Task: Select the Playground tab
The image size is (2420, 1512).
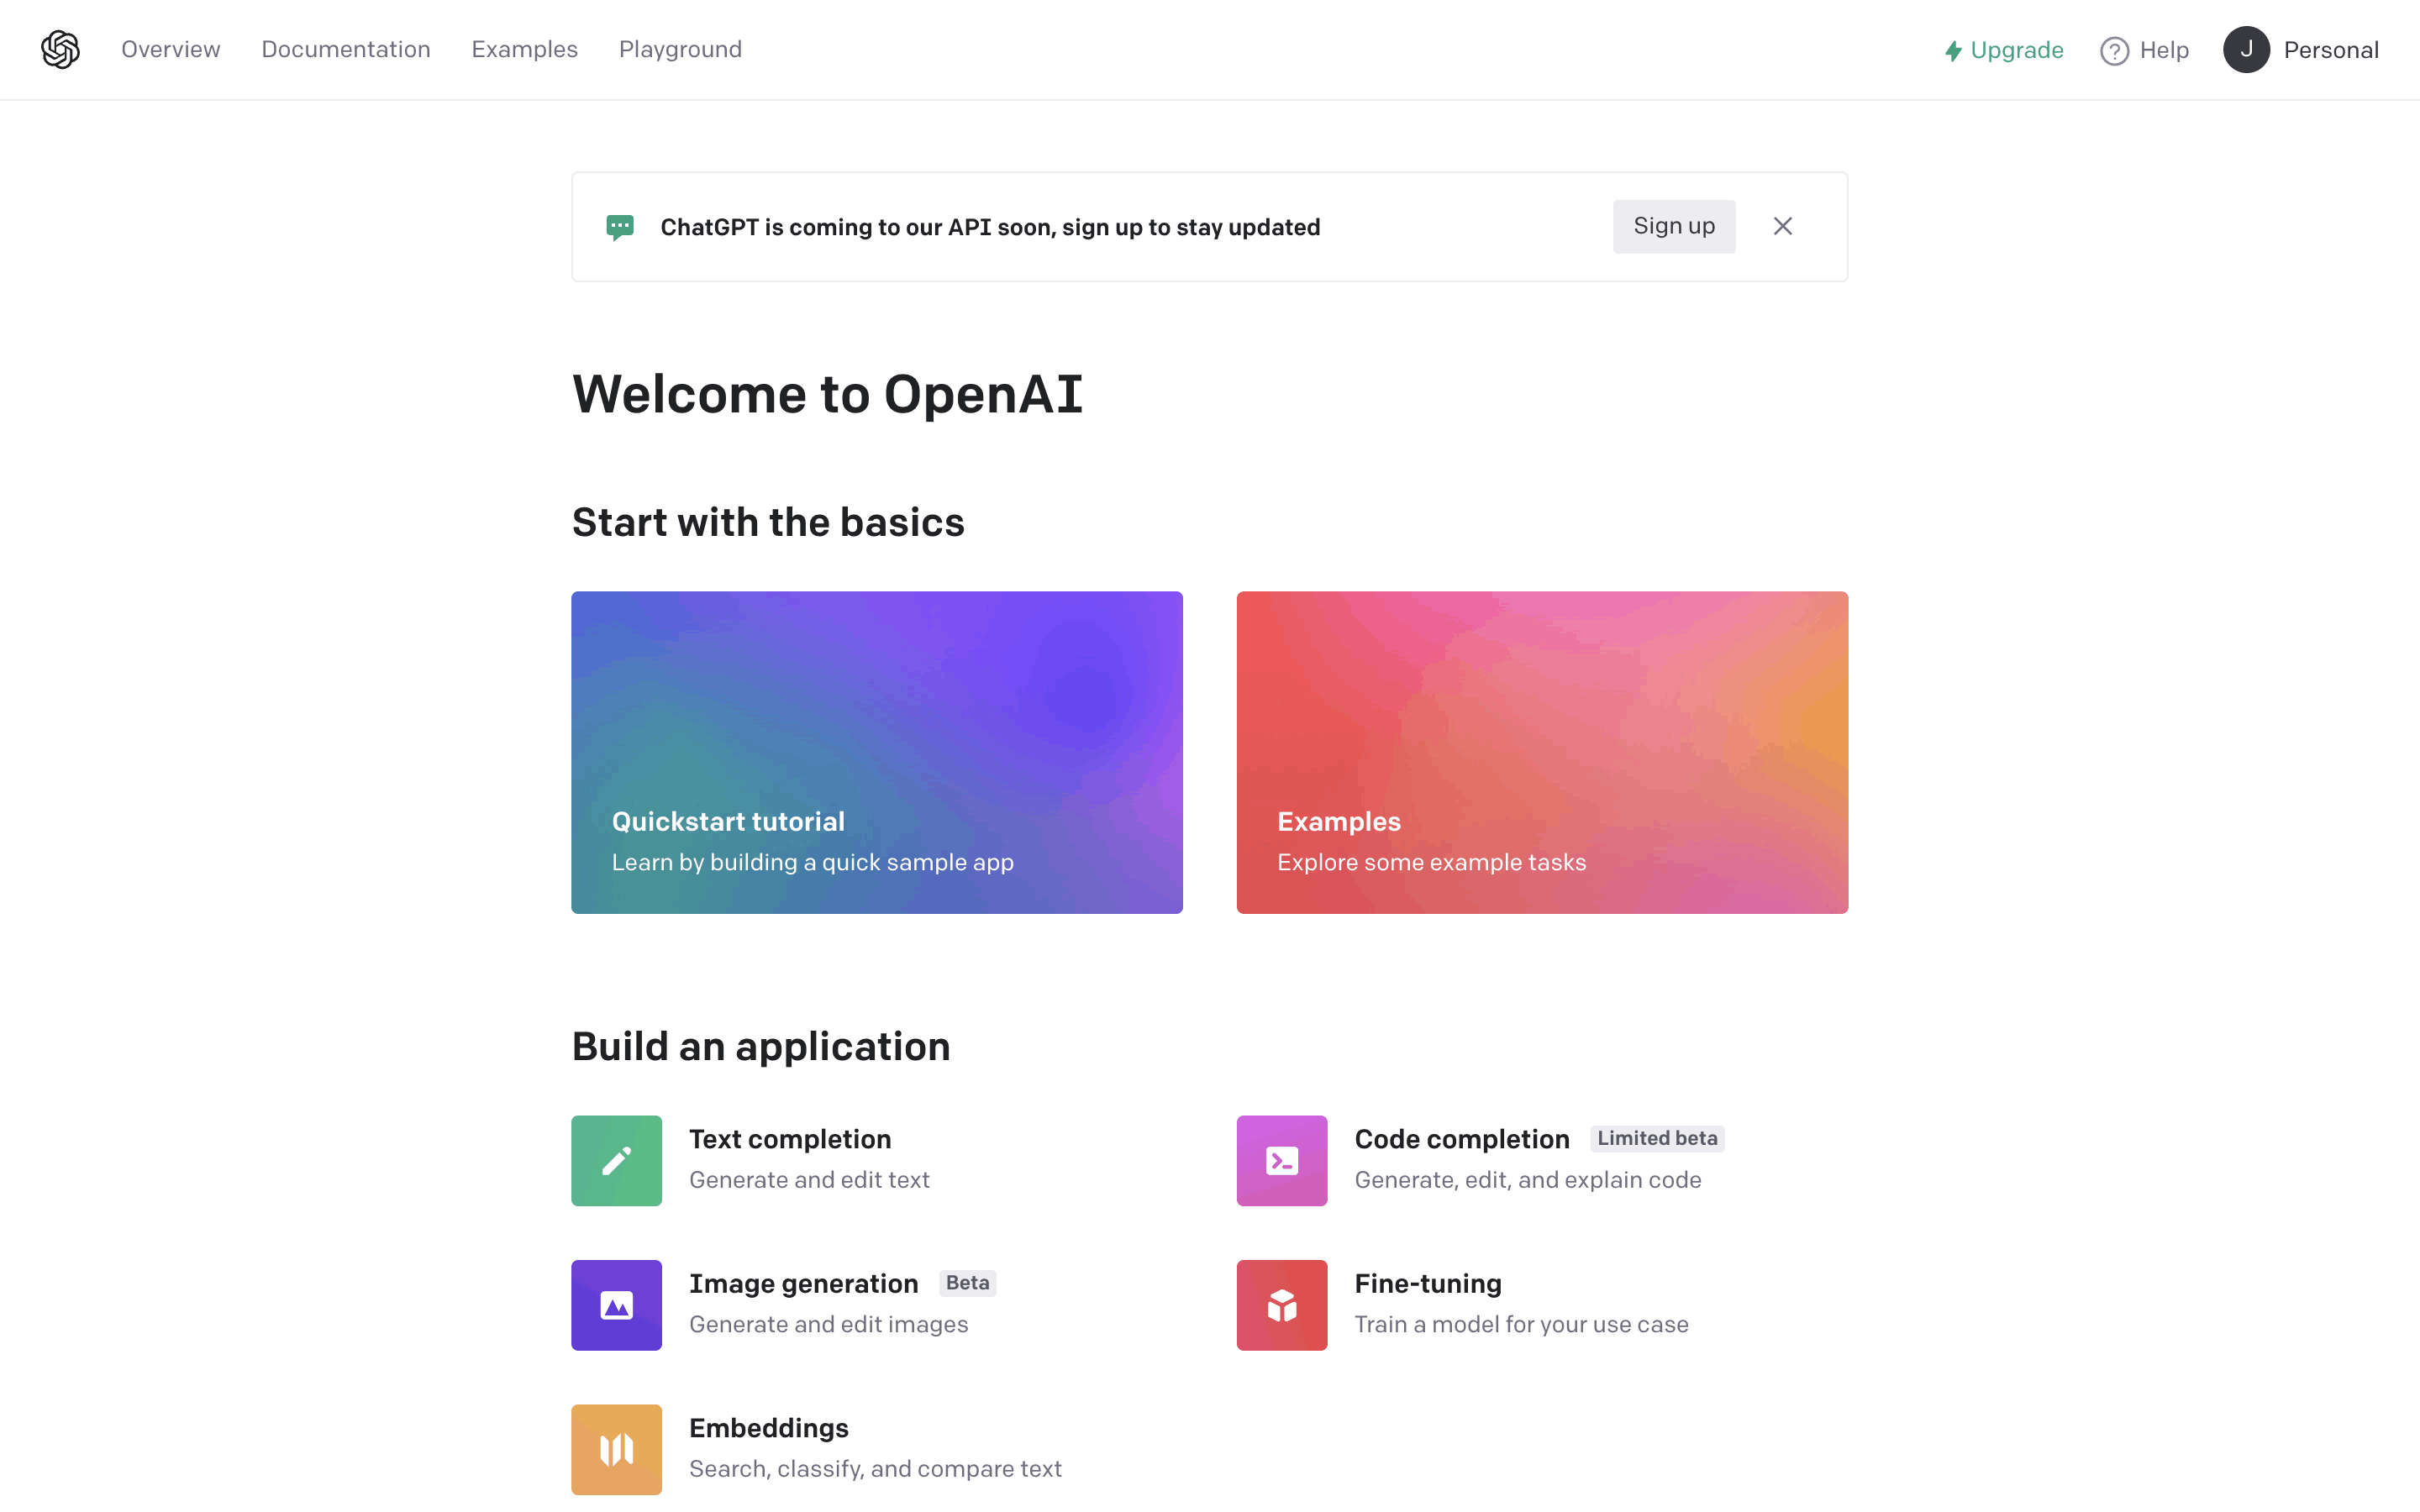Action: tap(680, 49)
